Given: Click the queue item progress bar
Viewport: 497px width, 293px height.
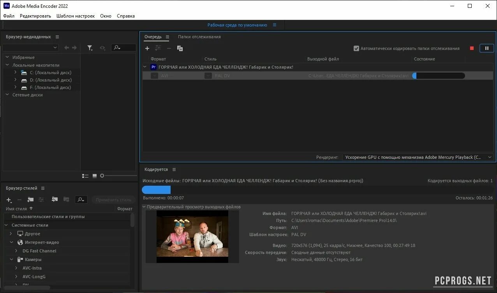Looking at the screenshot, I should (439, 76).
